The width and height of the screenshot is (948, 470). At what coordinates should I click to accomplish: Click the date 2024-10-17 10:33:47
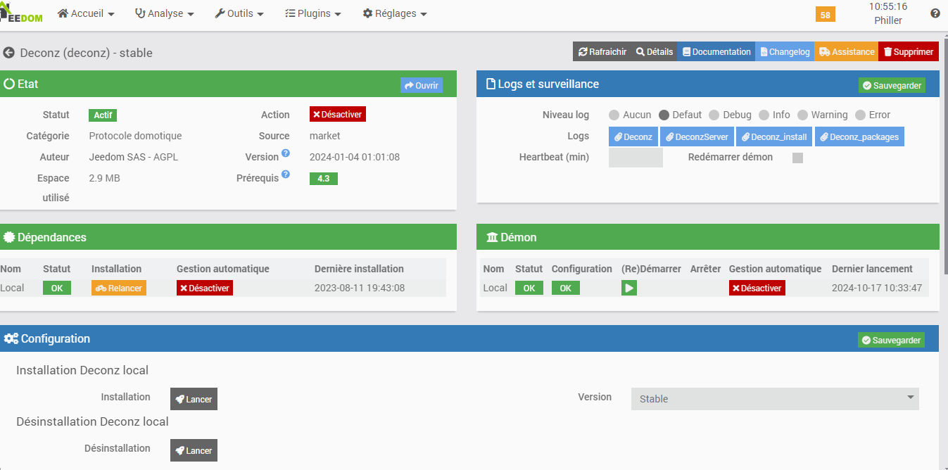coord(877,288)
